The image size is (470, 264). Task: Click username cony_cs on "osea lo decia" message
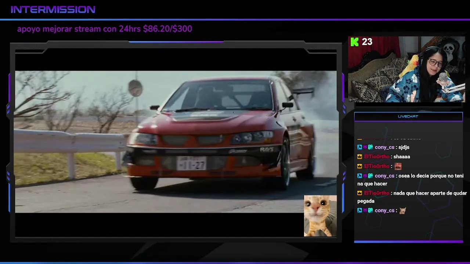coord(384,176)
